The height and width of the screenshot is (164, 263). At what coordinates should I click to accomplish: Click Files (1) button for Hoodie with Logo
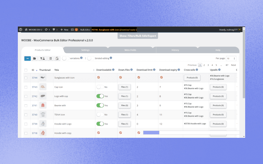tap(125, 124)
